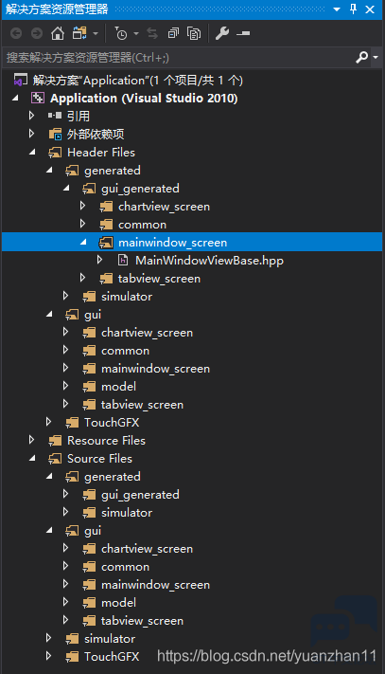Click the Home icon in toolbar
This screenshot has width=385, height=674.
[x=58, y=33]
